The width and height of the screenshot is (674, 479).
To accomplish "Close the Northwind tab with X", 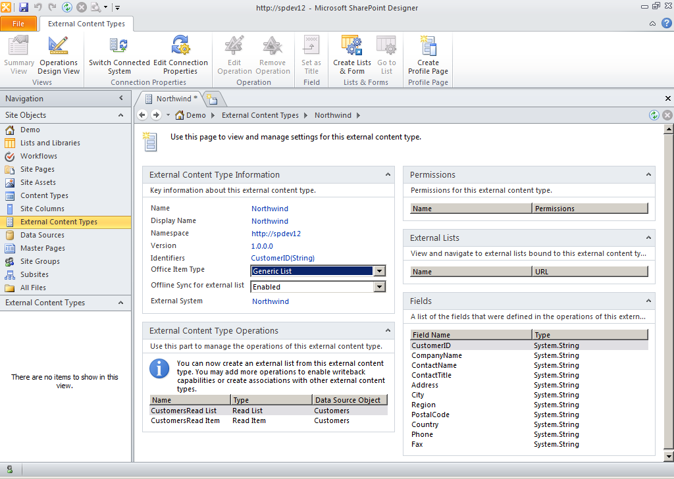I will point(668,99).
